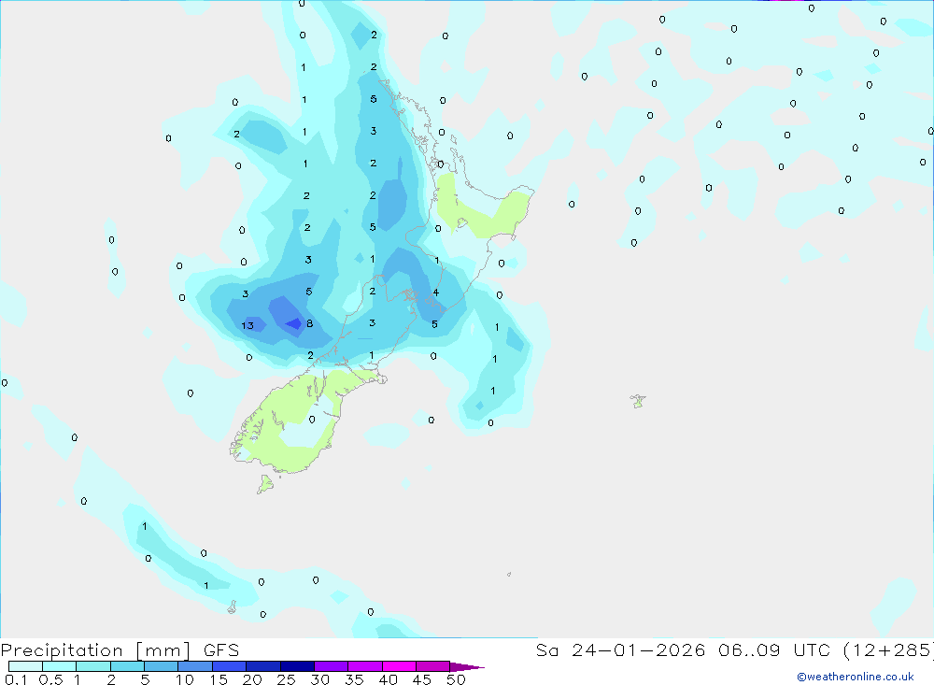934x685 pixels.
Task: Click the '15' legend scale label
Action: click(218, 679)
